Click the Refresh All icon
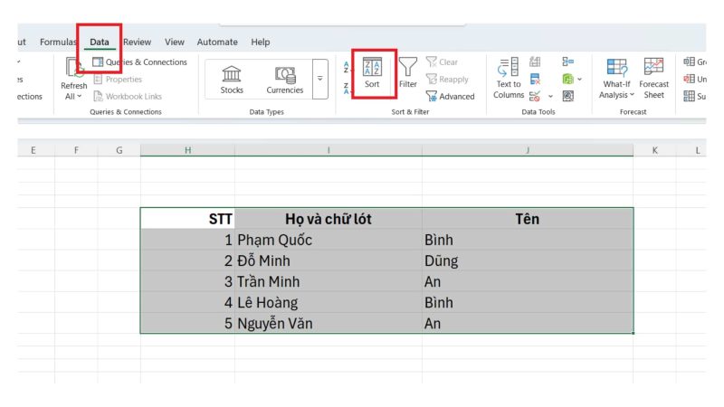Viewport: 724px width, 407px height. tap(74, 68)
